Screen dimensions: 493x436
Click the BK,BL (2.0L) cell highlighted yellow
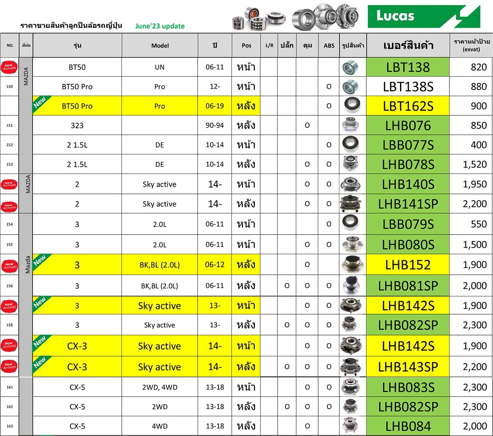pyautogui.click(x=160, y=265)
